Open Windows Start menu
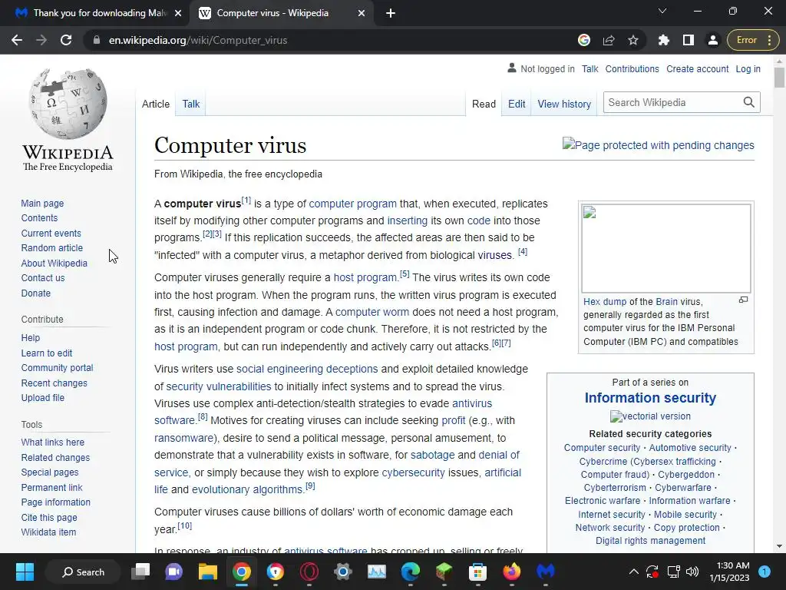The width and height of the screenshot is (786, 590). click(25, 572)
